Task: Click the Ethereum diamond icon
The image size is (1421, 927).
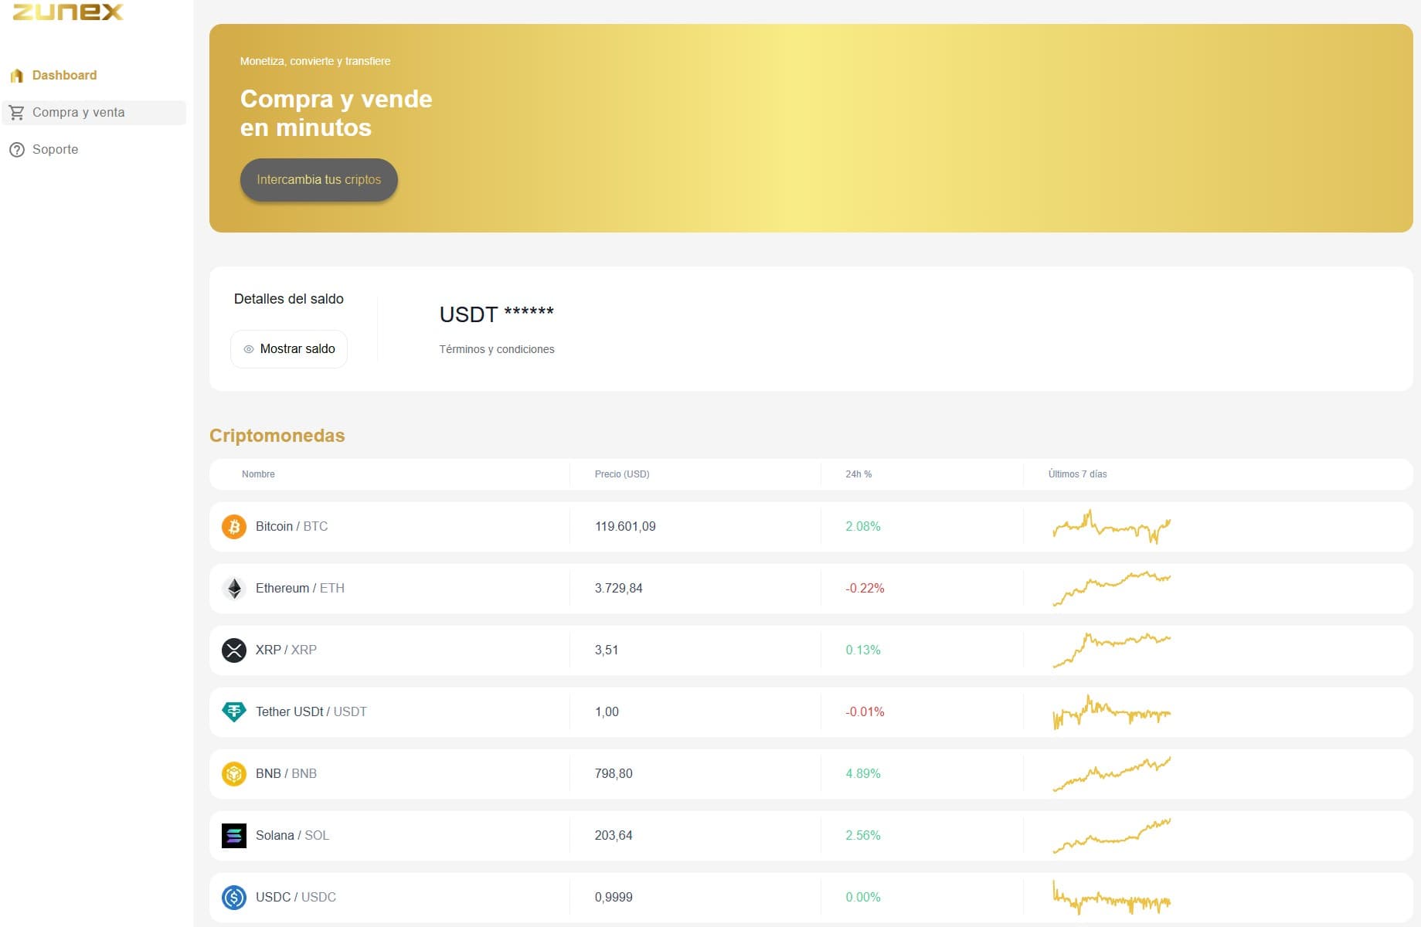Action: coord(233,589)
